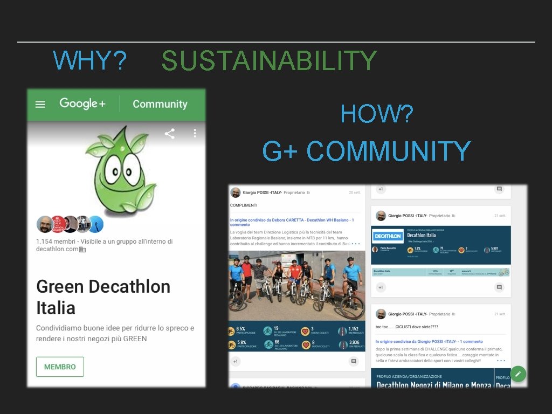Click 'toc toc.......CICLISTI dove siete????' text
The height and width of the screenshot is (414, 552).
(x=406, y=327)
